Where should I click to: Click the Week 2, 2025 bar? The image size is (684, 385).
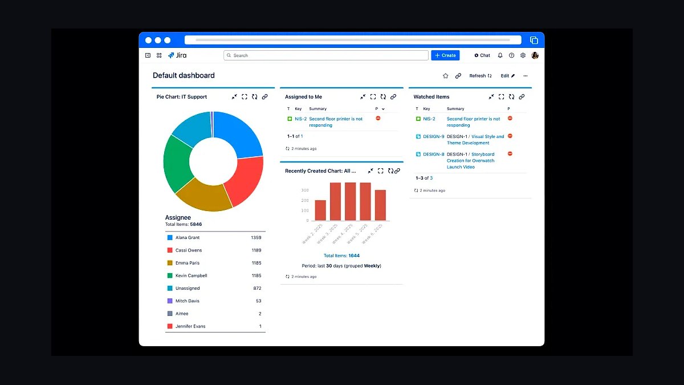(x=320, y=210)
